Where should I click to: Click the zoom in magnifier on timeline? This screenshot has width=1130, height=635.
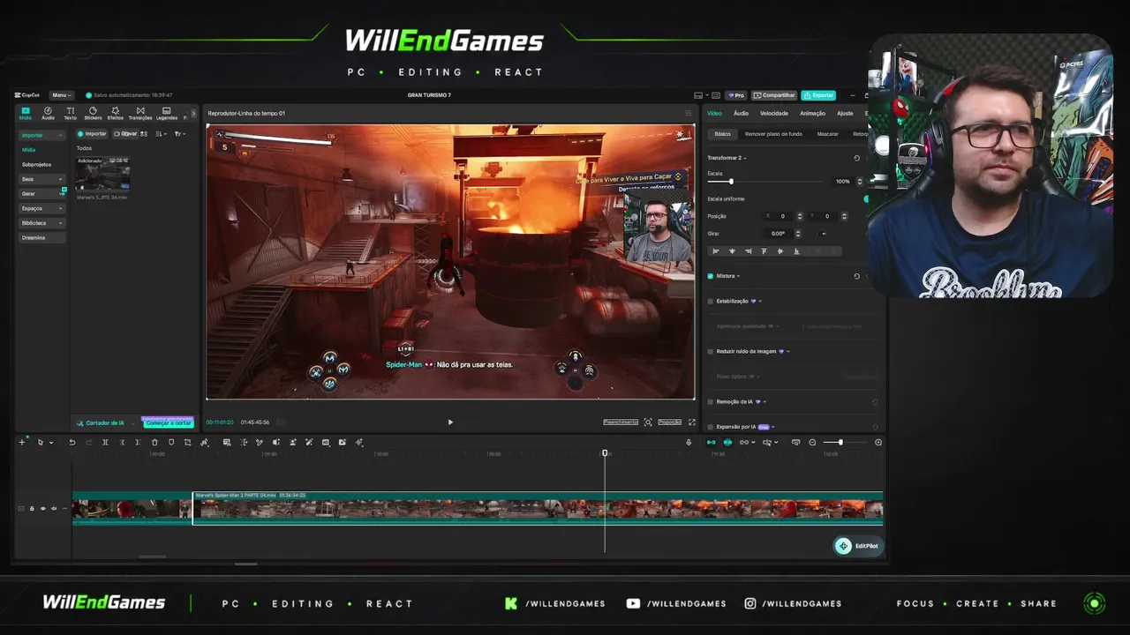(x=878, y=443)
